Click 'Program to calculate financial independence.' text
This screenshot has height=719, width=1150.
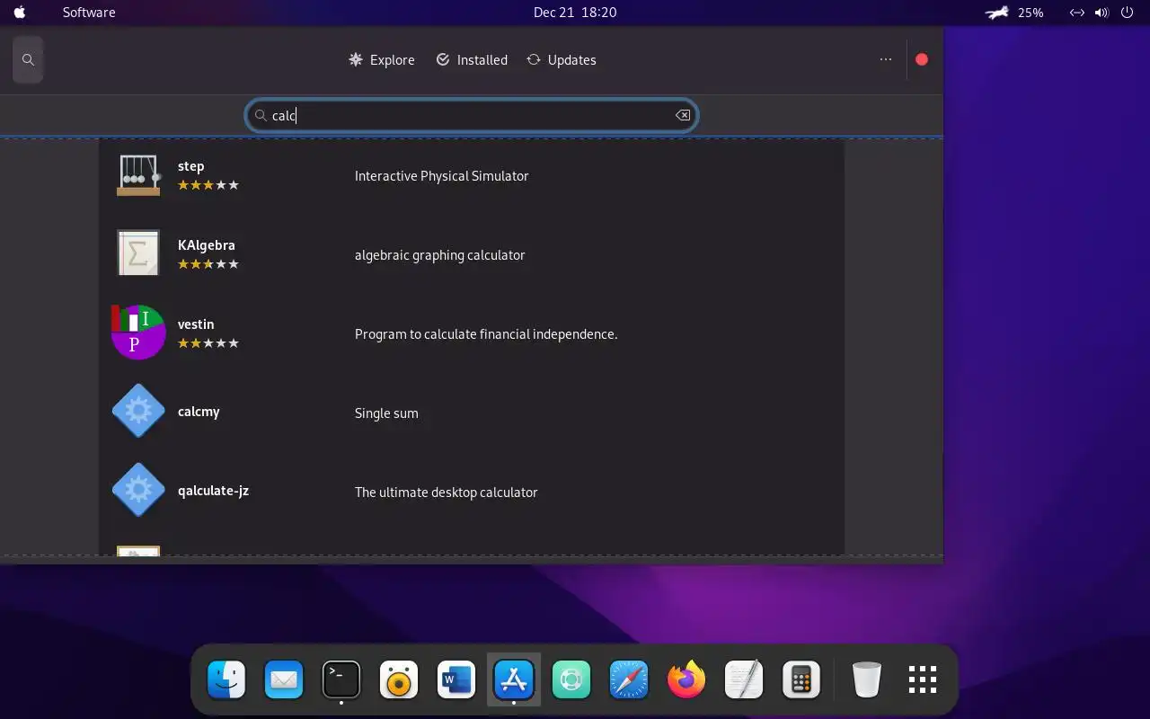coord(486,334)
